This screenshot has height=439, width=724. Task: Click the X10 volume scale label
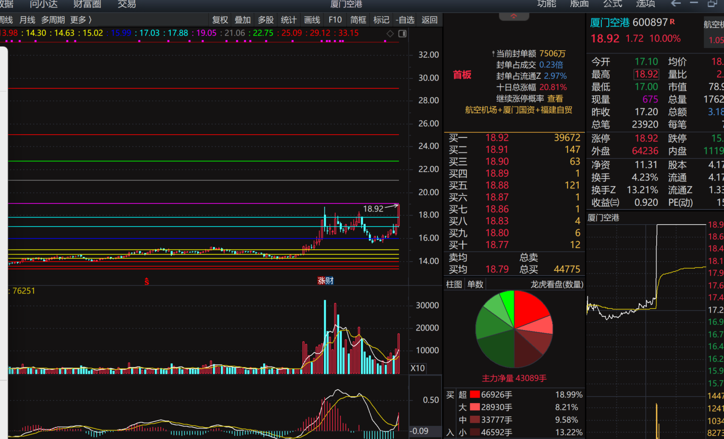tap(417, 368)
